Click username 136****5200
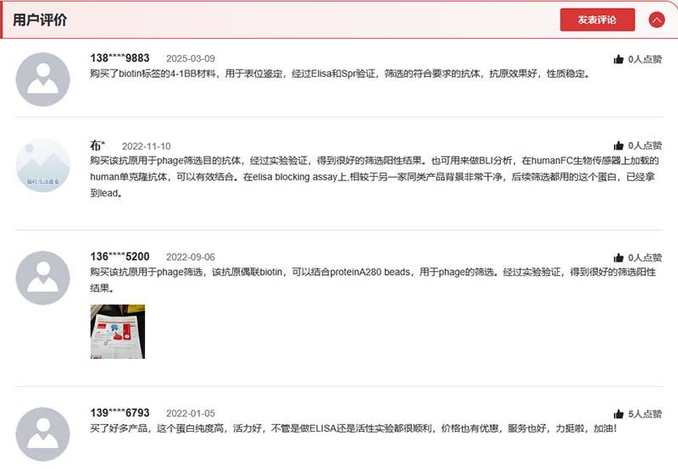678x469 pixels. coord(119,257)
